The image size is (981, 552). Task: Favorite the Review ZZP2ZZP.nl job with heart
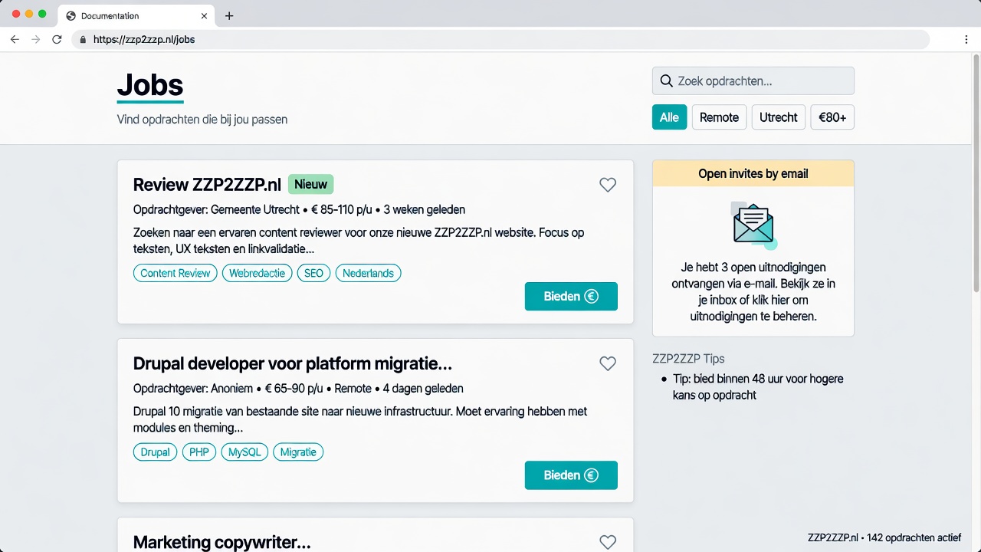[608, 185]
